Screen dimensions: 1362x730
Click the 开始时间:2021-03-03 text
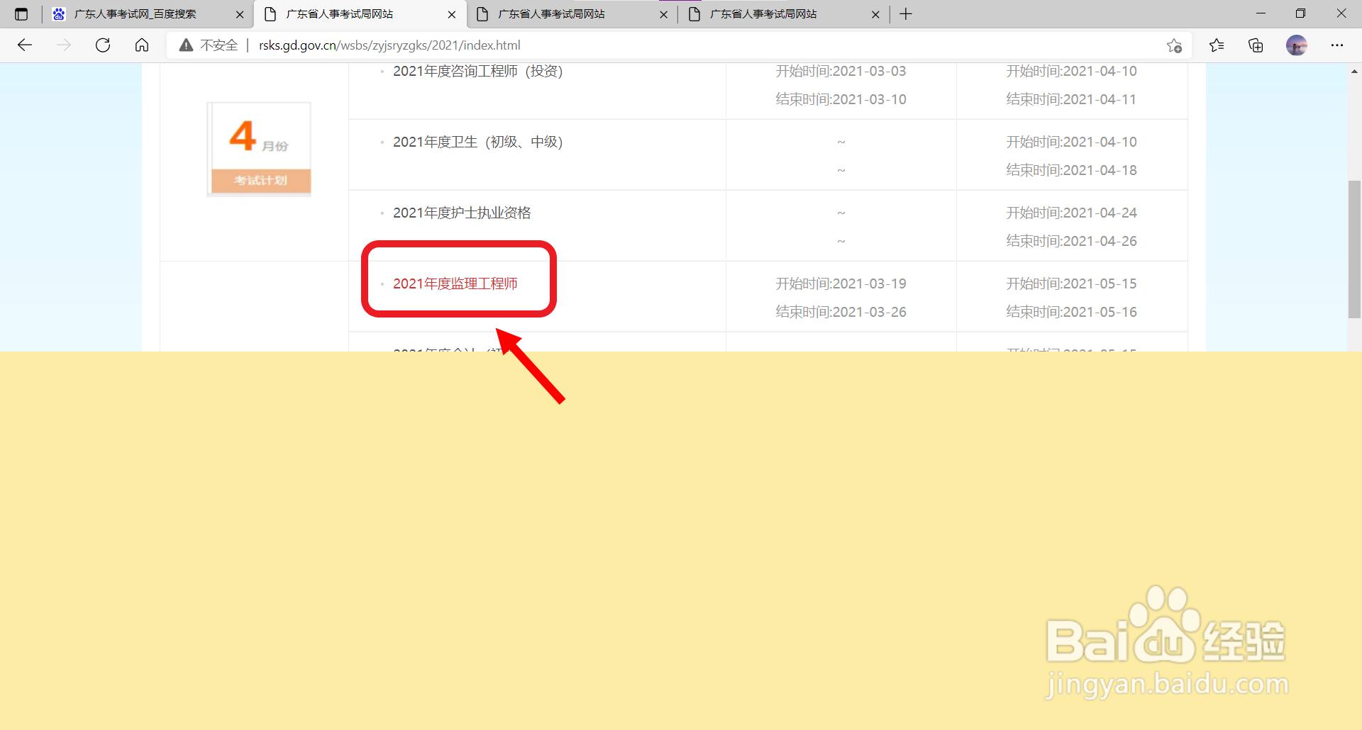click(841, 71)
